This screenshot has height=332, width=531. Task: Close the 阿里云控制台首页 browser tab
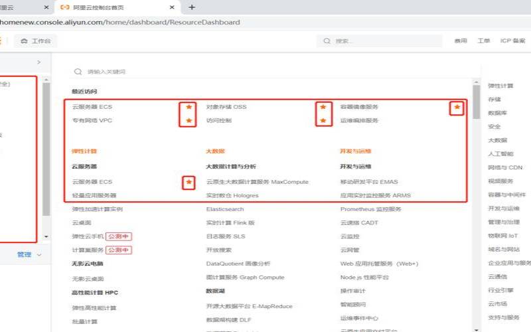click(x=172, y=7)
